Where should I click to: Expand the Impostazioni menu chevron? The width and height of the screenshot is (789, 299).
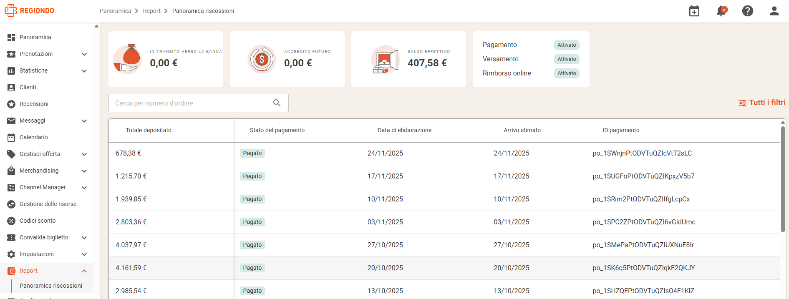tap(84, 254)
